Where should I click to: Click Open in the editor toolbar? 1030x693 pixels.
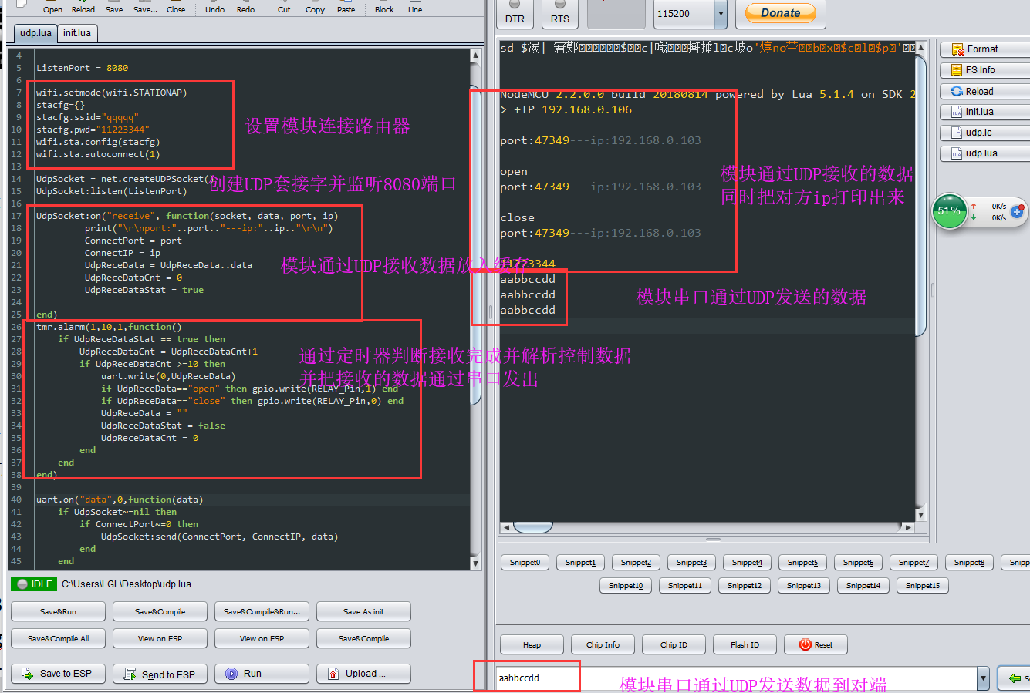tap(52, 9)
